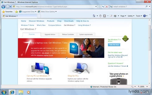Click Join the Windows 7 forum link
The image size is (152, 95).
(x=118, y=66)
